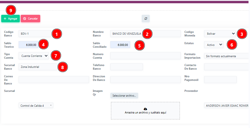The height and width of the screenshot is (128, 250).
Task: Click the QR image drag-and-drop area
Action: click(x=145, y=114)
